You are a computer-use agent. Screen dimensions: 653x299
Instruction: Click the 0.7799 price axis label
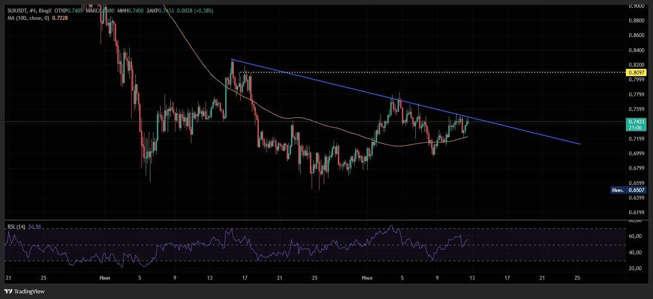637,95
